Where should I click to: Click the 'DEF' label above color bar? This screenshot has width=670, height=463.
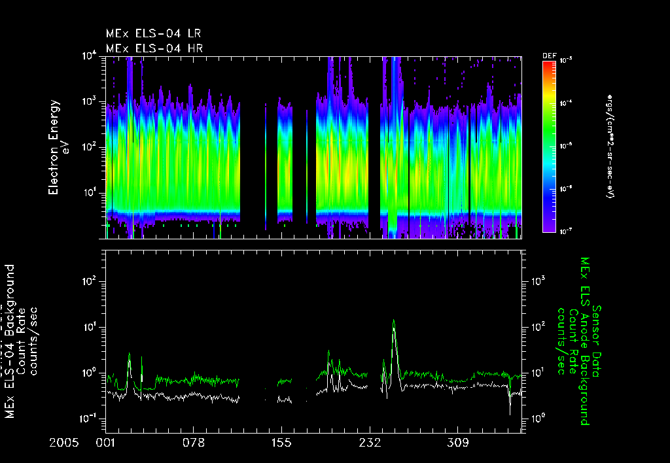pyautogui.click(x=549, y=56)
